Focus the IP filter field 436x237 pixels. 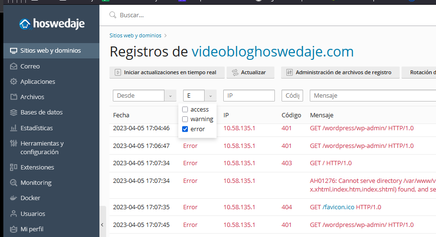point(249,96)
